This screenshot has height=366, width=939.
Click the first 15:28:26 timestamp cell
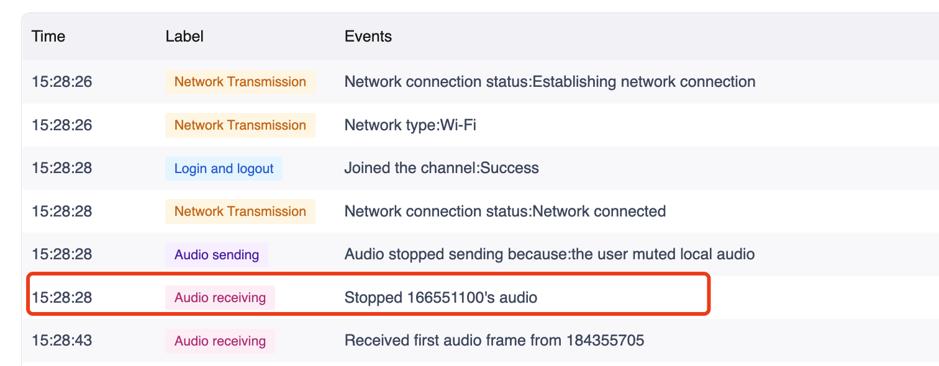(62, 82)
